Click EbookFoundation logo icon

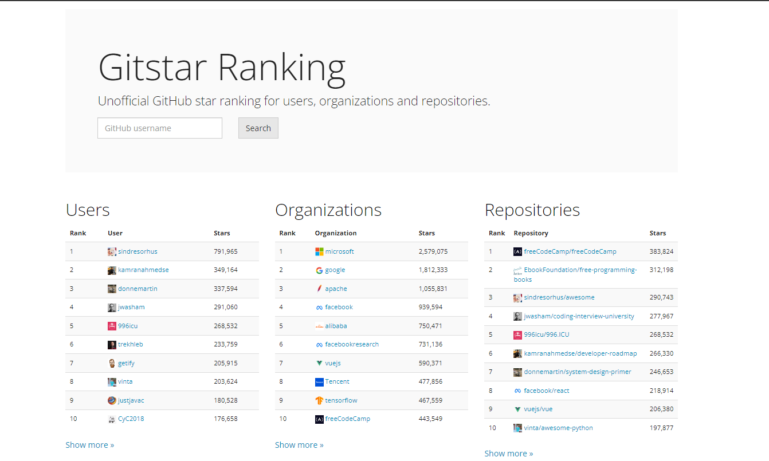click(x=518, y=270)
